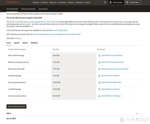Viewport: 150px width, 124px height.
Task: Open license agreement link after 'licensed under the'
Action: click(x=57, y=34)
